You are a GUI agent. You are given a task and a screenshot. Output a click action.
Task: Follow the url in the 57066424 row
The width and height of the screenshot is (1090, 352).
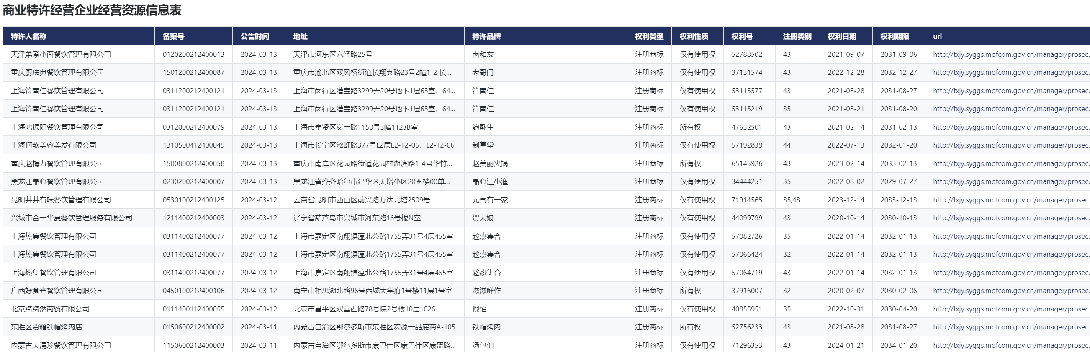[x=1011, y=255]
